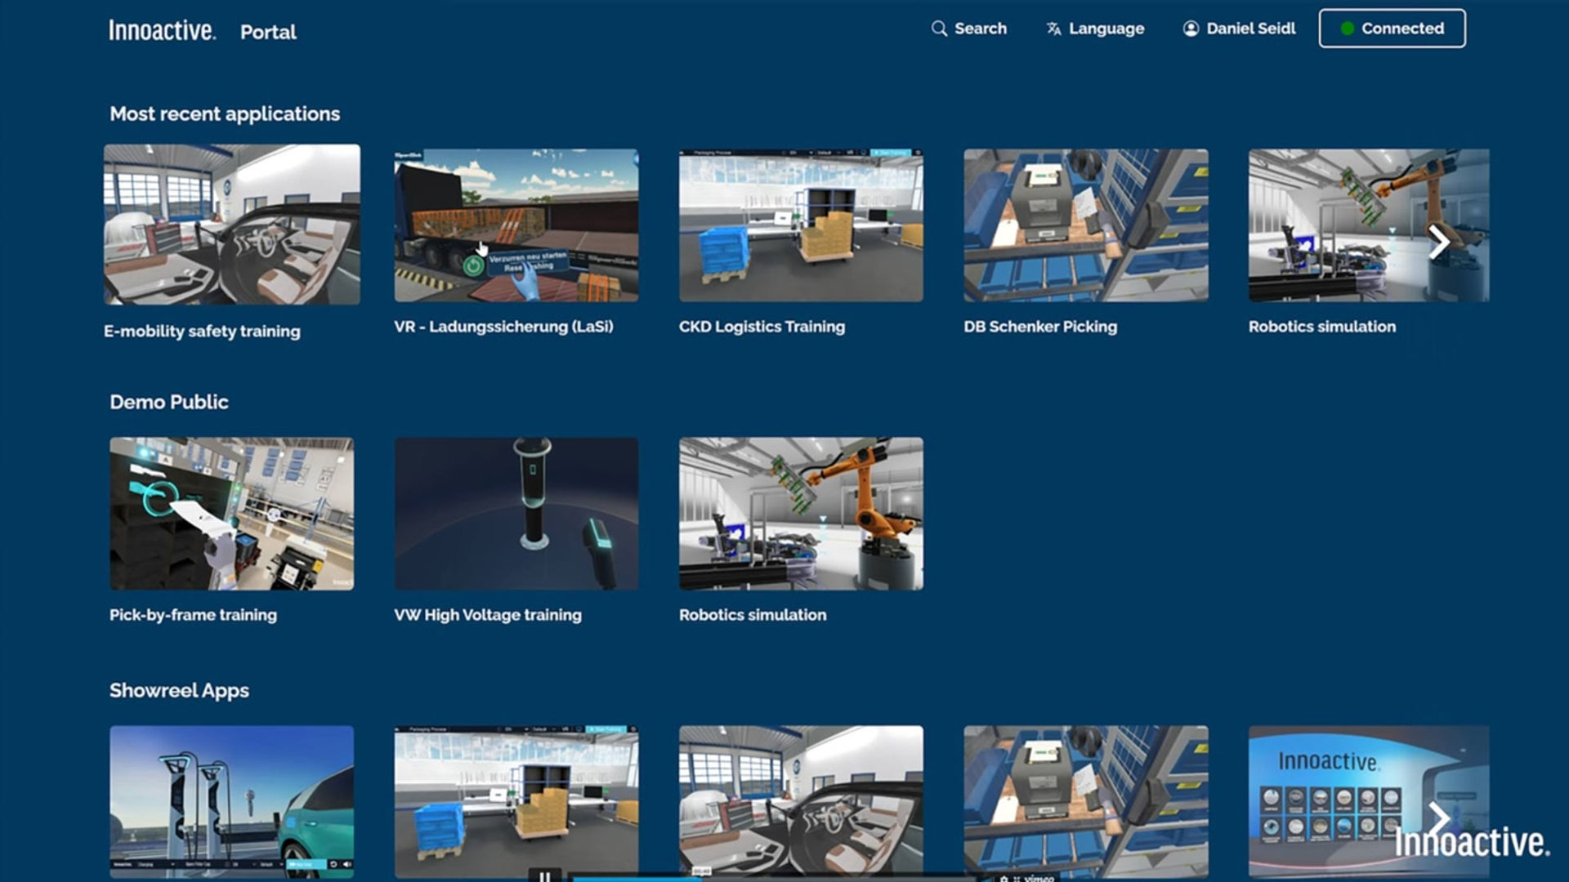This screenshot has height=882, width=1569.
Task: Click the 'VW High Voltage training' title
Action: coord(488,615)
